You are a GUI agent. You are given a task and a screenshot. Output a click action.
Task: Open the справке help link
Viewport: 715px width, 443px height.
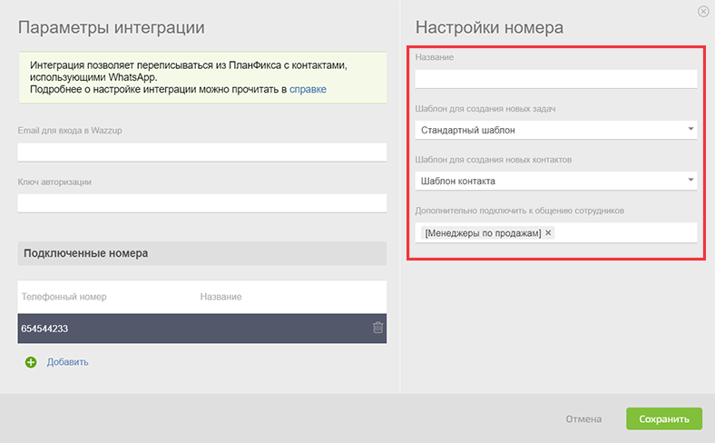tap(308, 90)
